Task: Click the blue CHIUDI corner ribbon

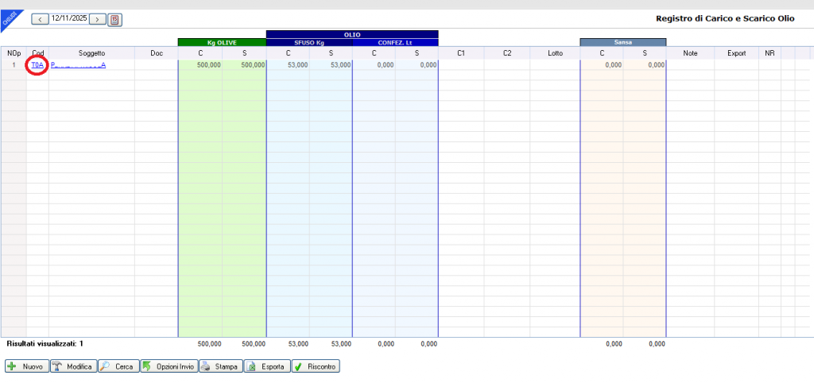Action: click(x=9, y=17)
